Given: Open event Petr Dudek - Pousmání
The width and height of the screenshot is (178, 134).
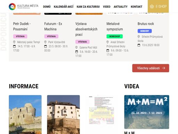Looking at the screenshot, I should point(22,27).
